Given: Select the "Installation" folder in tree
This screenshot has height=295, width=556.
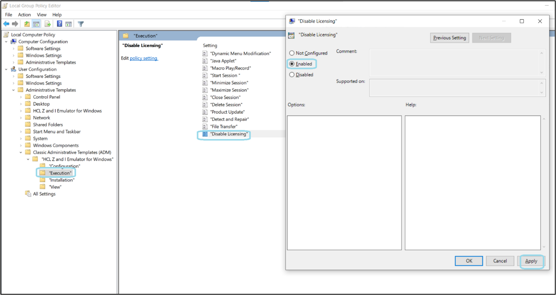Looking at the screenshot, I should click(x=62, y=180).
